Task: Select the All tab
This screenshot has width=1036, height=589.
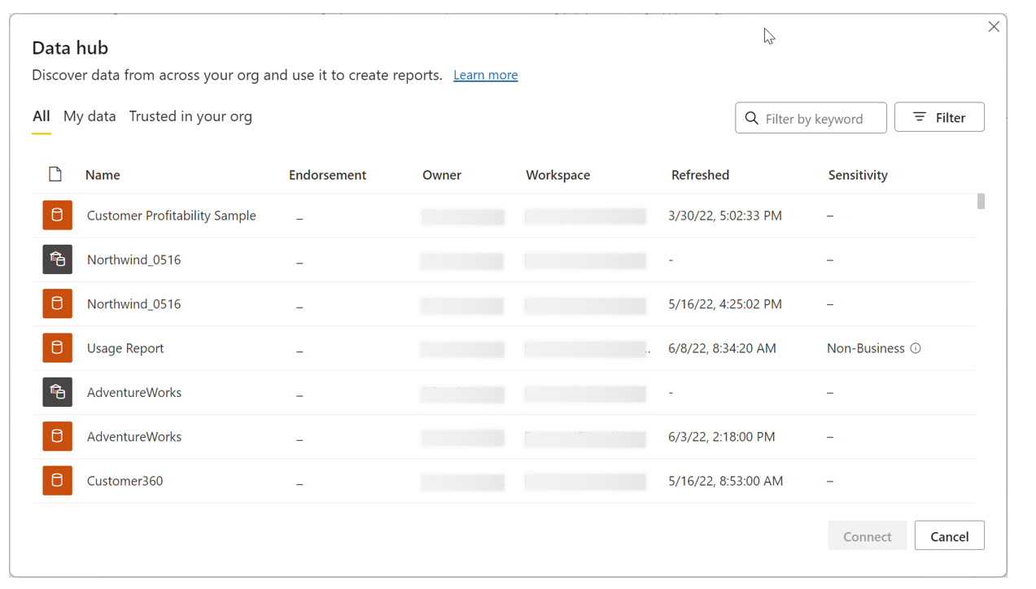Action: (x=41, y=116)
